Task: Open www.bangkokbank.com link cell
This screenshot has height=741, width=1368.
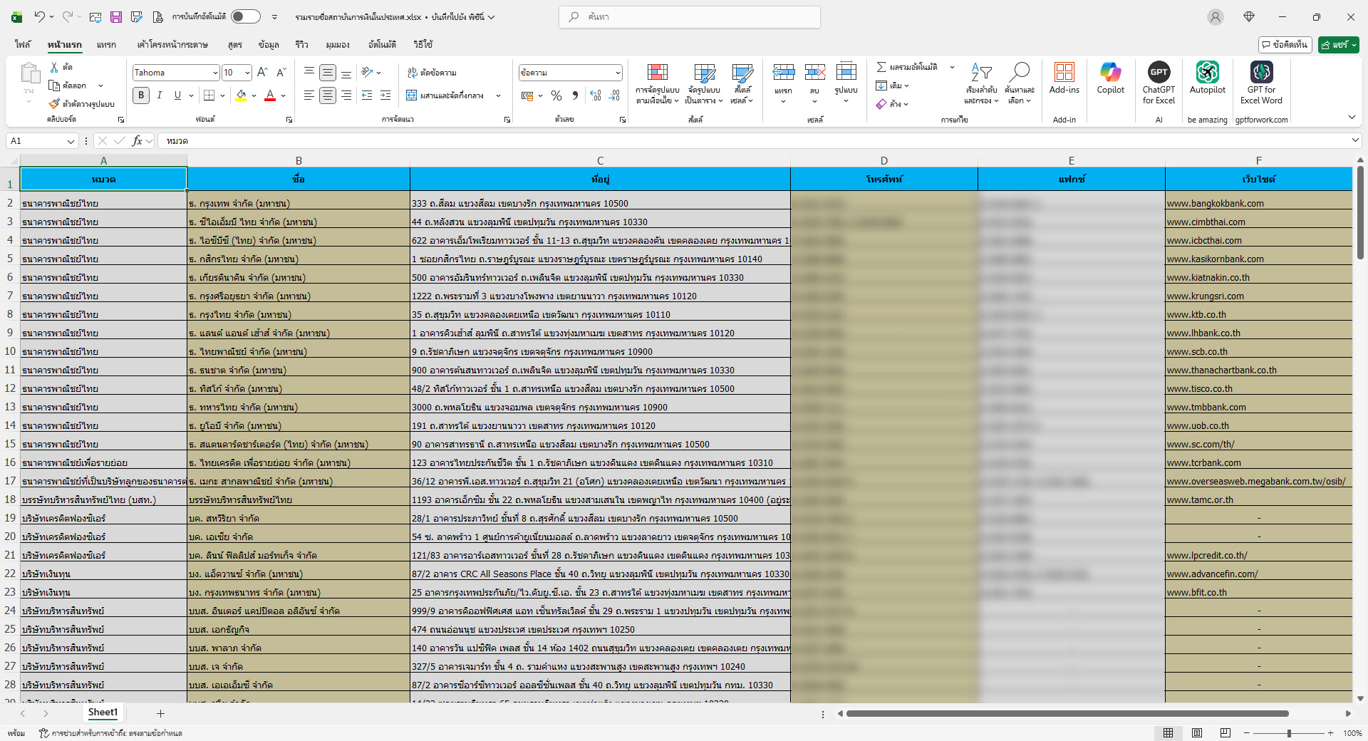Action: coord(1215,204)
